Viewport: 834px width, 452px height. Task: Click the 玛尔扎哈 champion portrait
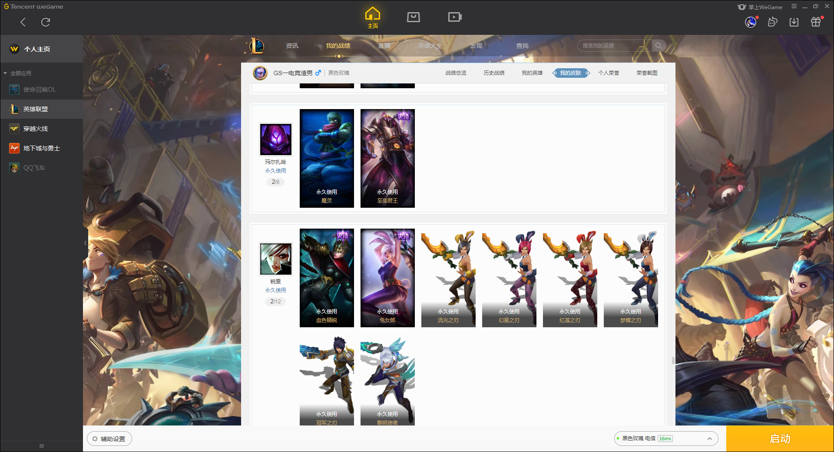click(276, 139)
